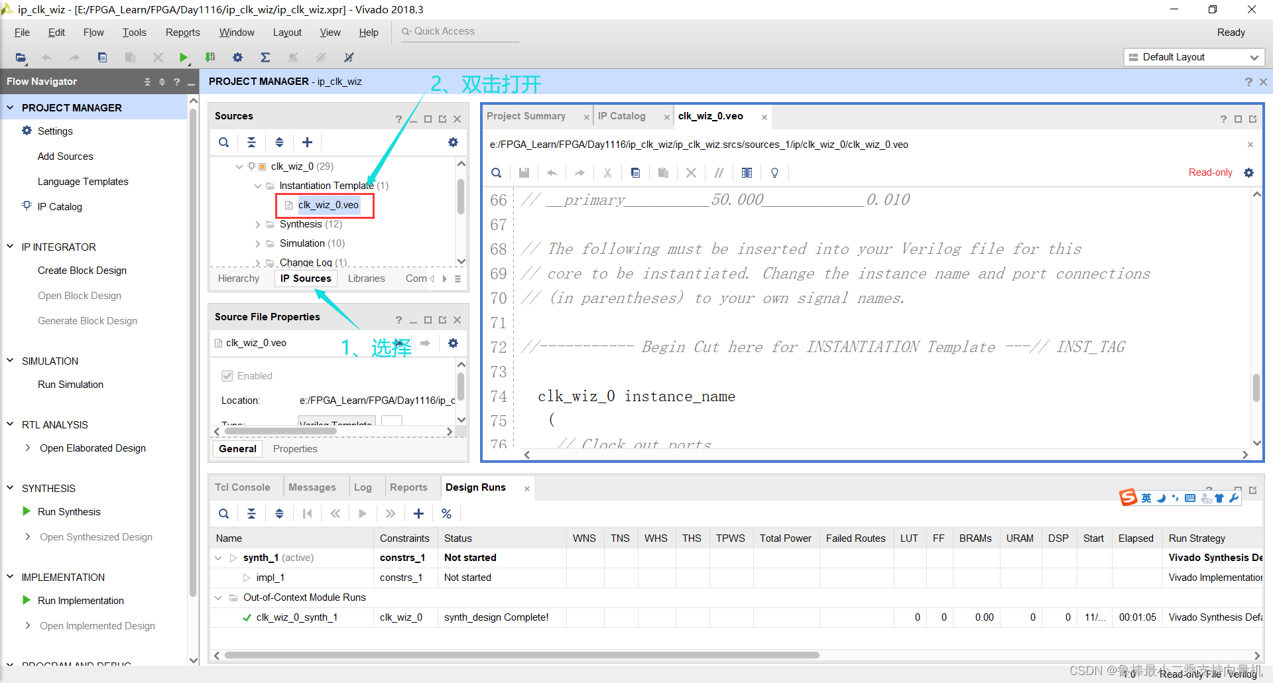Viewport: 1273px width, 683px height.
Task: Open editor settings gear next to Read-only
Action: [1249, 172]
